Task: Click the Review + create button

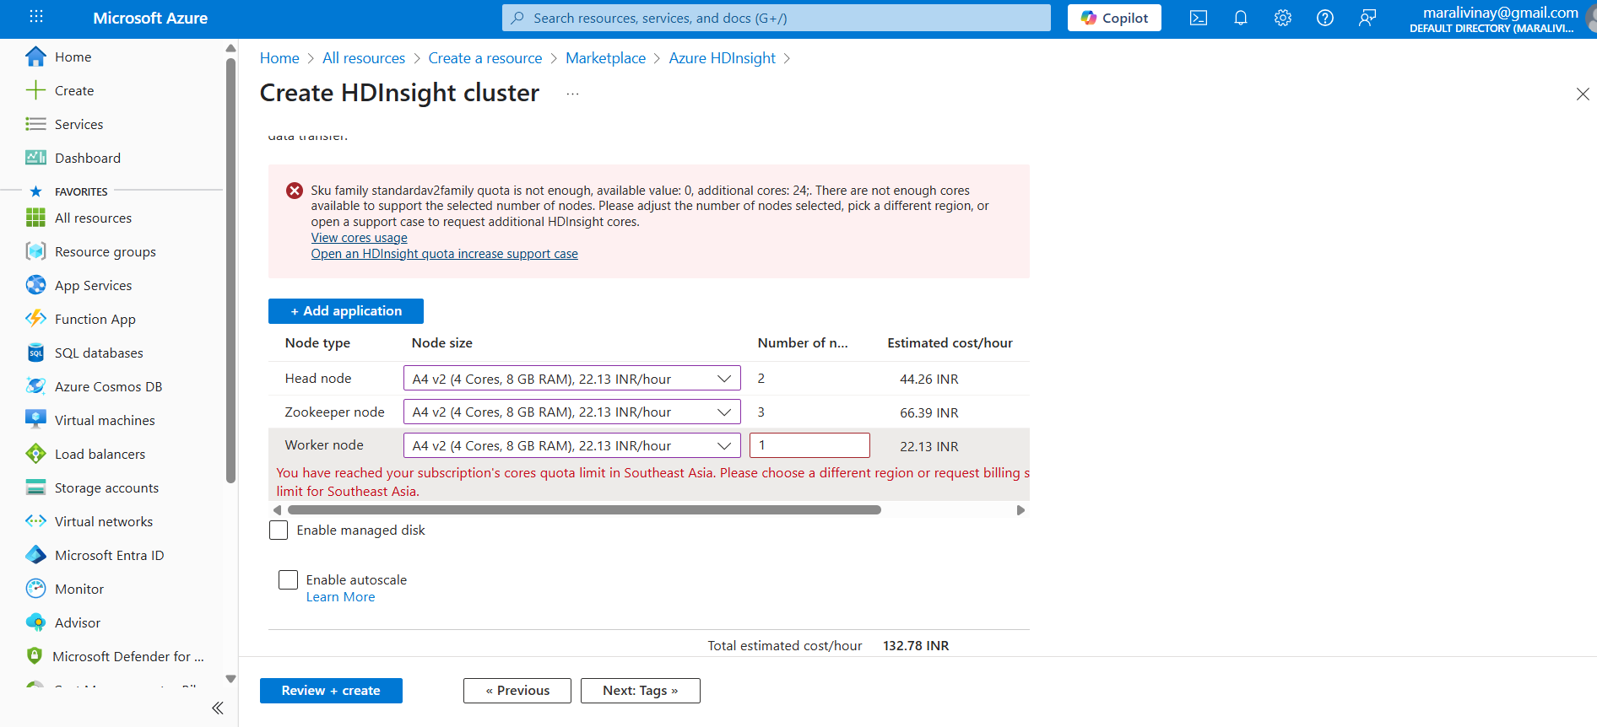Action: pos(331,691)
